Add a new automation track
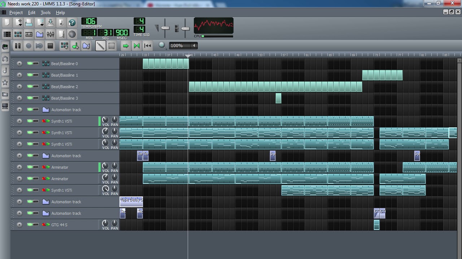Image resolution: width=462 pixels, height=259 pixels. [x=86, y=46]
